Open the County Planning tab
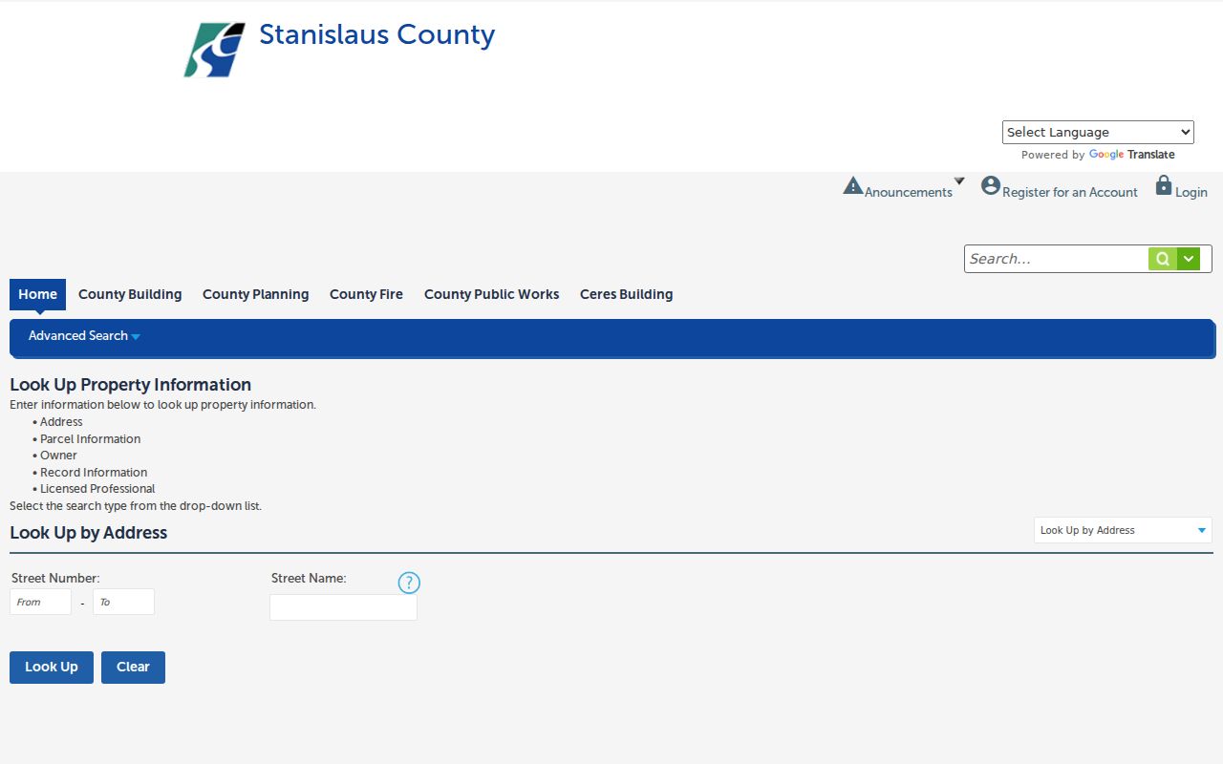The image size is (1223, 764). tap(256, 294)
